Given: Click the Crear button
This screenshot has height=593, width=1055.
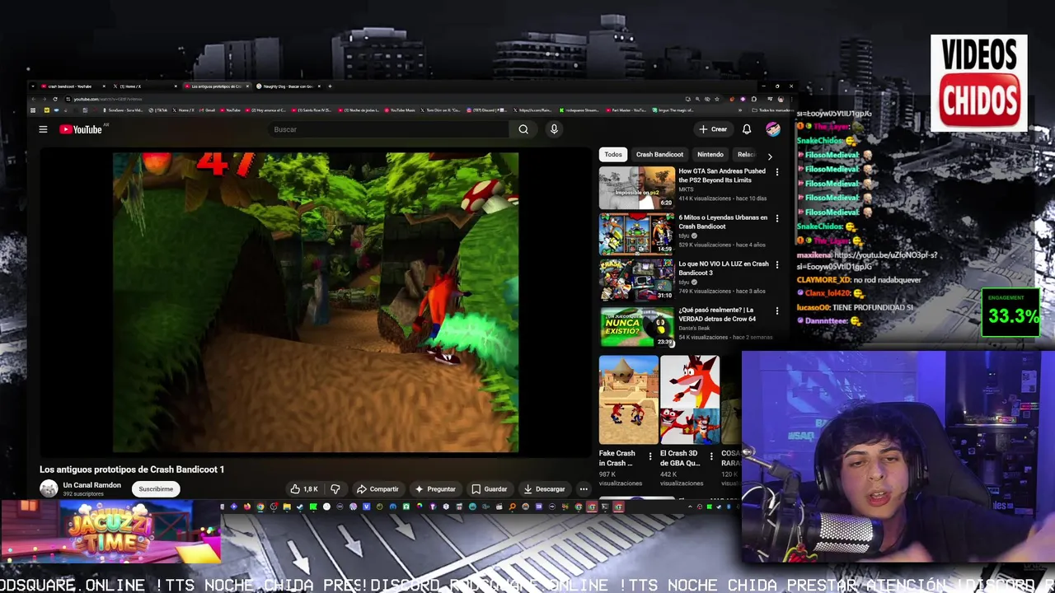Looking at the screenshot, I should (714, 129).
